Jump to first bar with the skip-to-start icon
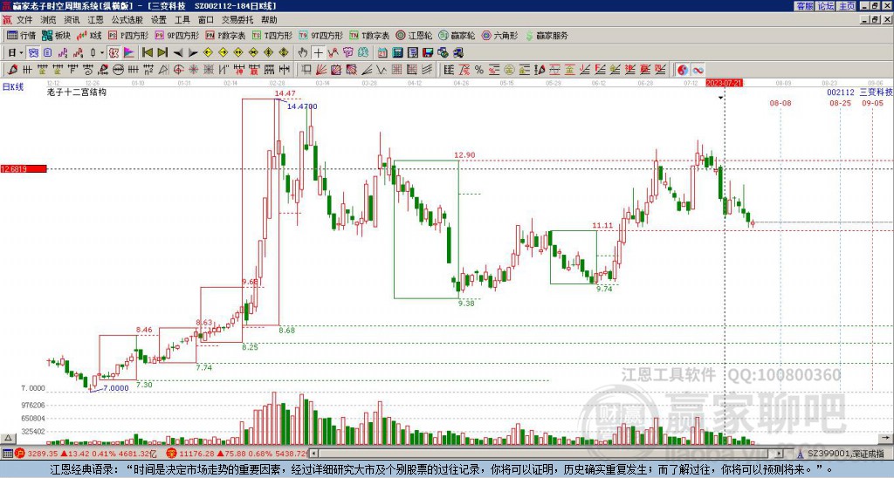 point(147,52)
